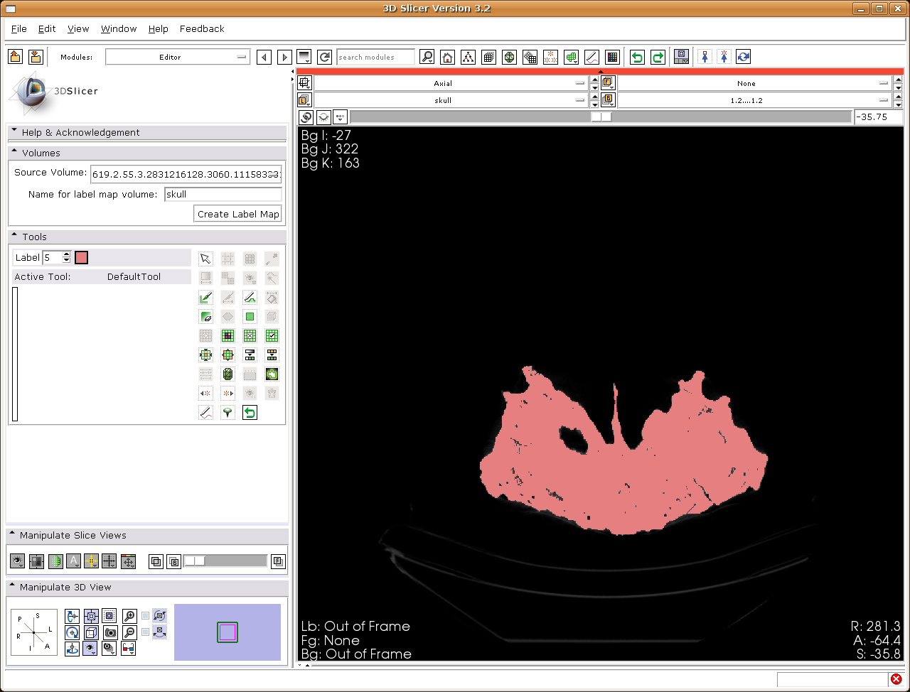Choose the green Draw effect tool
910x692 pixels.
click(x=205, y=297)
